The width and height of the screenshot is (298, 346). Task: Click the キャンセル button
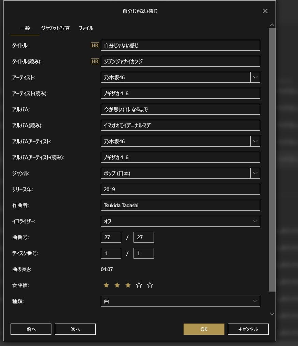pos(248,329)
